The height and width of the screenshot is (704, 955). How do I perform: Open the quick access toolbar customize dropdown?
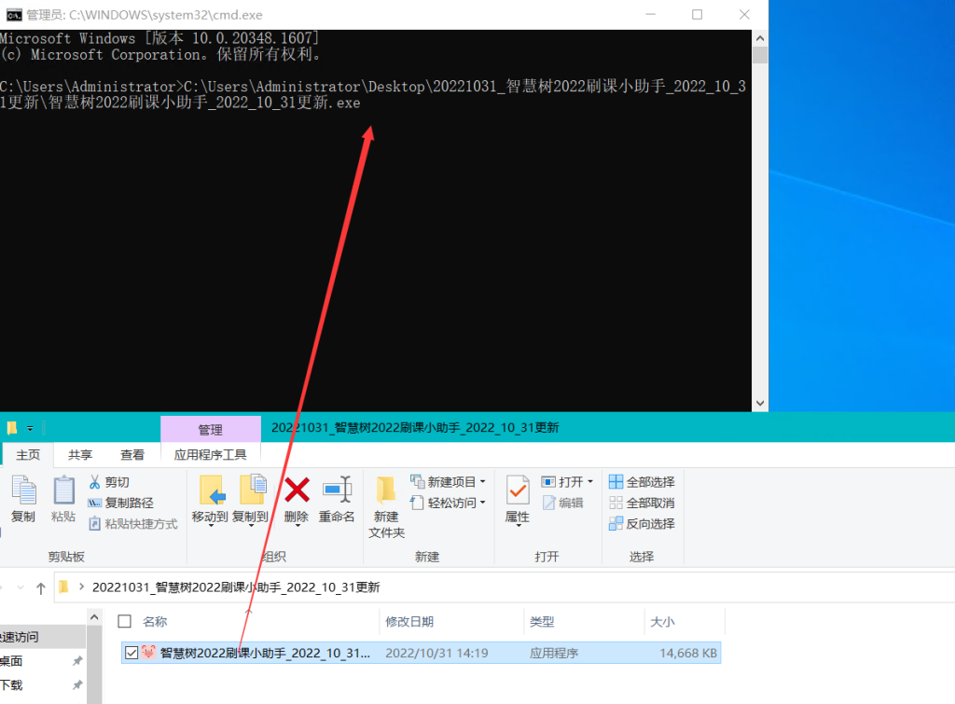pyautogui.click(x=30, y=429)
